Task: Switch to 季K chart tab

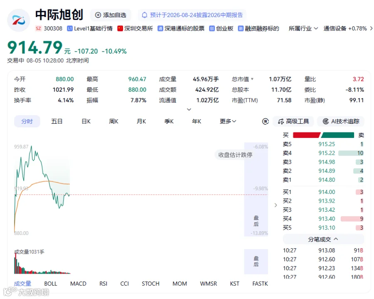Action: [x=169, y=121]
